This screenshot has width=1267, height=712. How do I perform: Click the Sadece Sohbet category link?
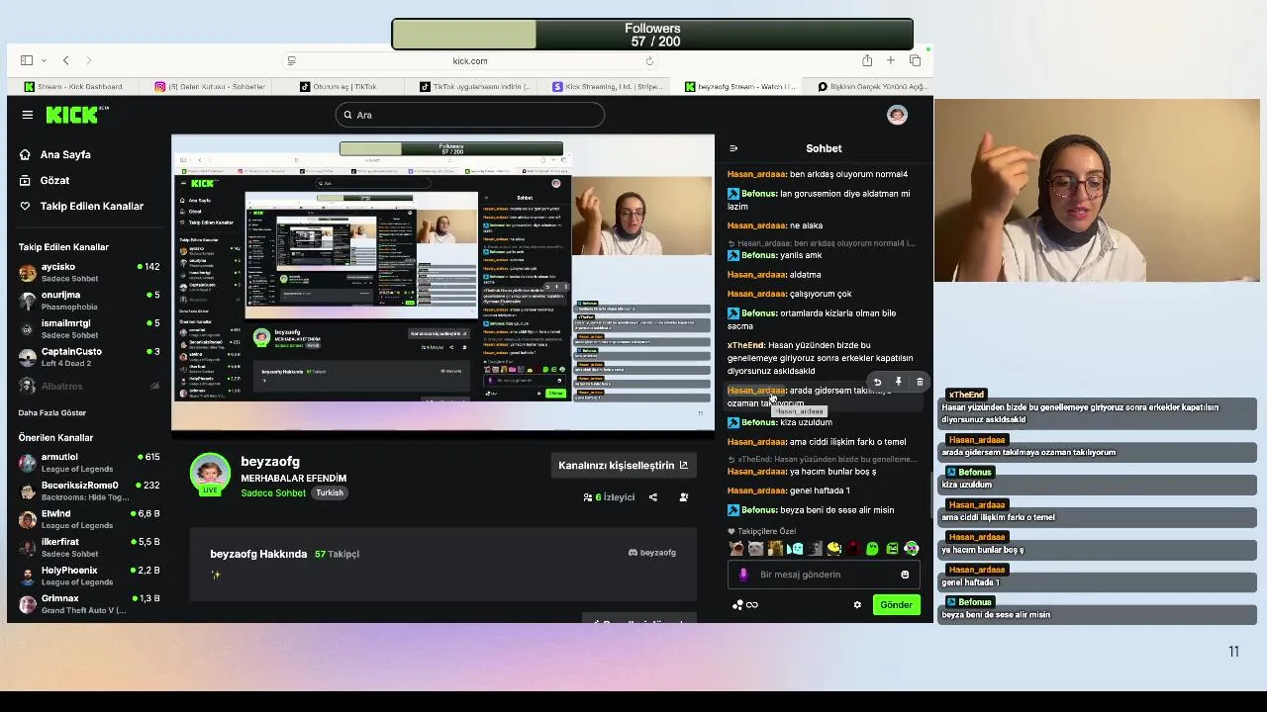273,493
